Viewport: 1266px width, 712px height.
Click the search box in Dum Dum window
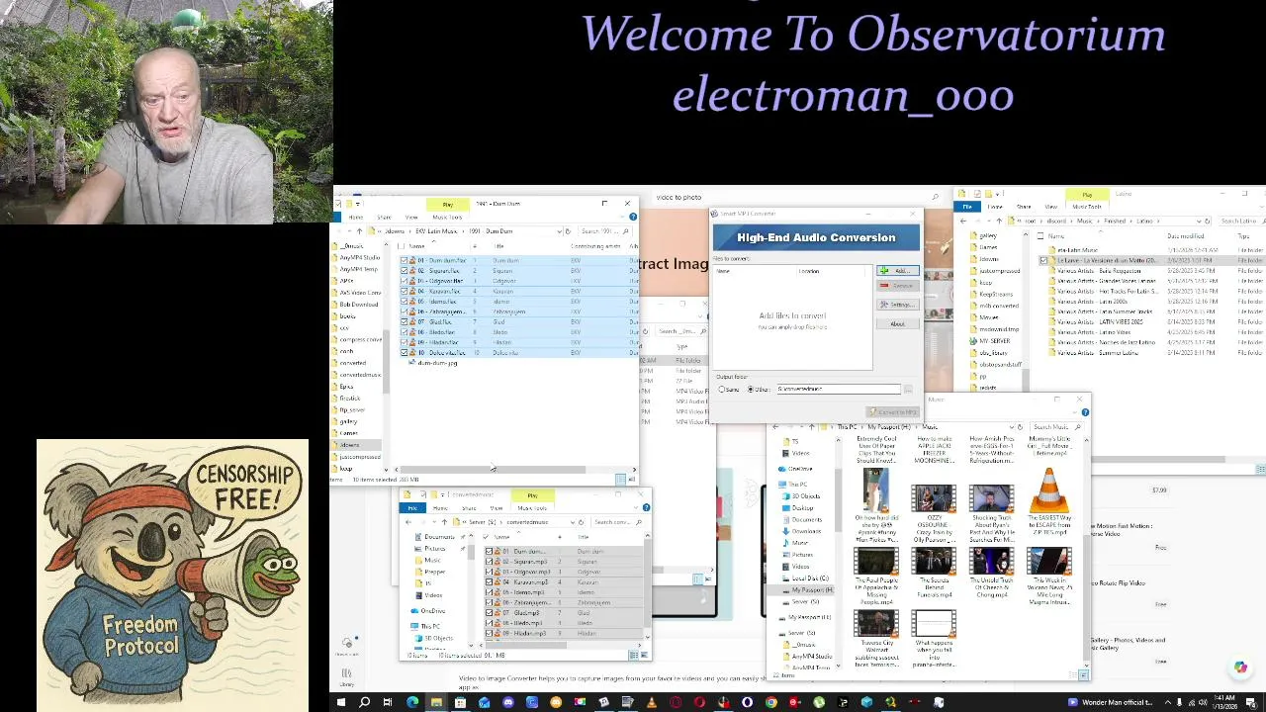tap(604, 231)
